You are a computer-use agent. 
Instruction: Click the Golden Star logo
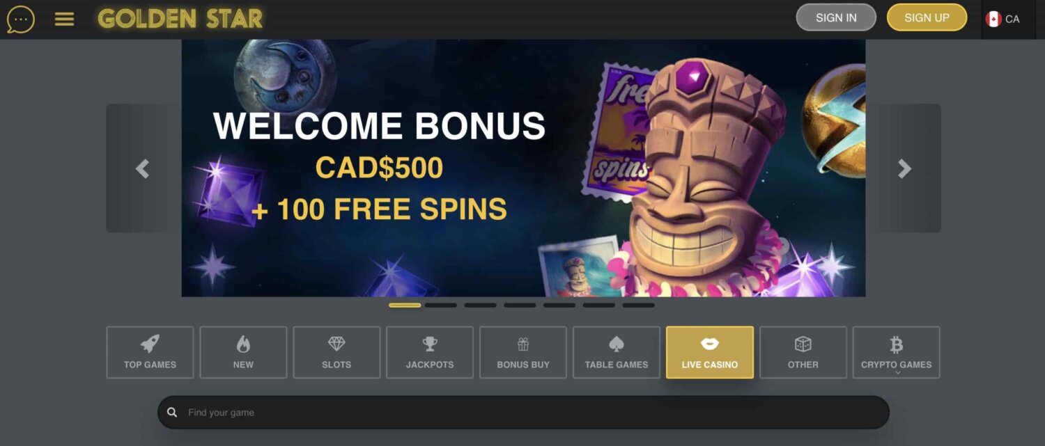(x=180, y=19)
